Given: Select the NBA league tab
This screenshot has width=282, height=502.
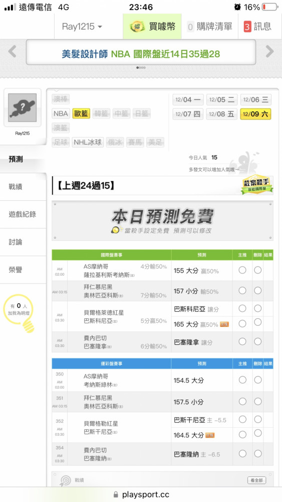Looking at the screenshot, I should (61, 113).
